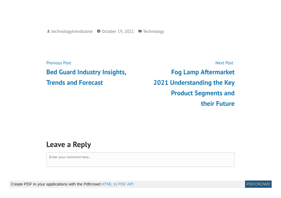Click the 2021 Understanding the Key line
281x198 pixels.
(194, 83)
